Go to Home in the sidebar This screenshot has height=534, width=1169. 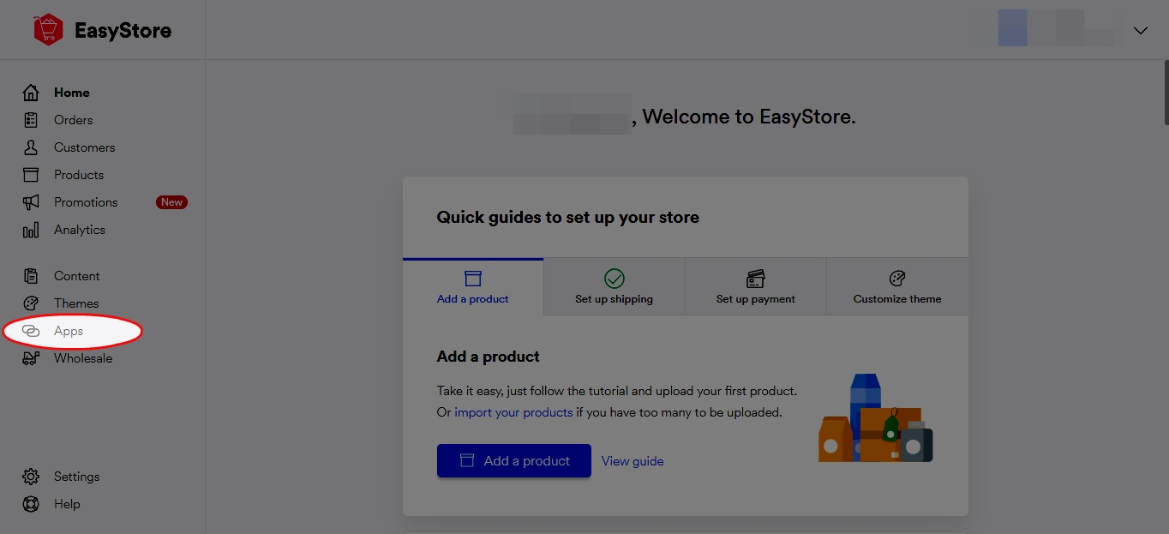(x=71, y=92)
